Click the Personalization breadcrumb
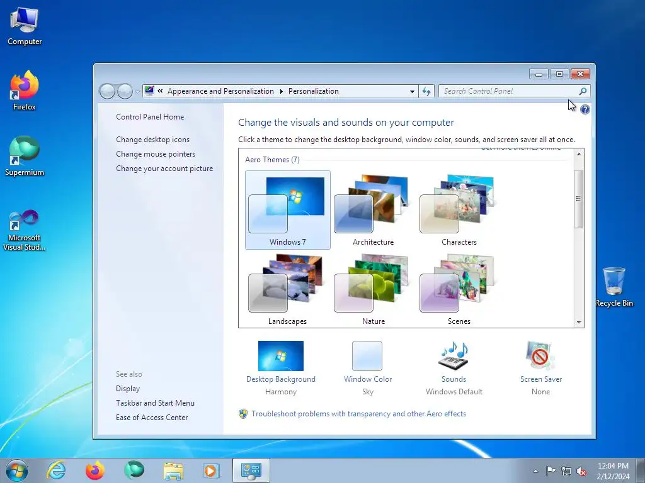Screen dimensions: 645x483 pyautogui.click(x=314, y=91)
